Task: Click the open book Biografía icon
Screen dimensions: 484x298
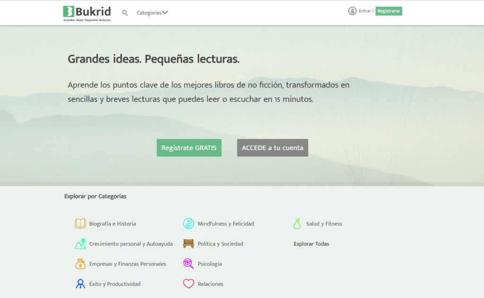Action: (80, 223)
